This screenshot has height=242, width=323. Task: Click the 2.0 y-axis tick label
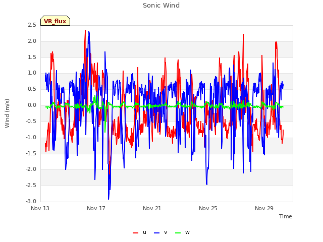pos(32,41)
